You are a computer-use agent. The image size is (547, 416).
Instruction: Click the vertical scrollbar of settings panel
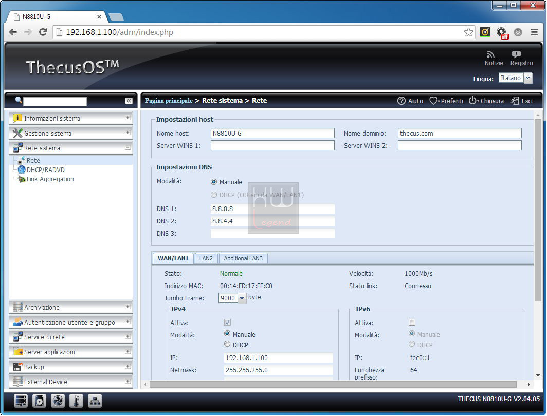[538, 210]
